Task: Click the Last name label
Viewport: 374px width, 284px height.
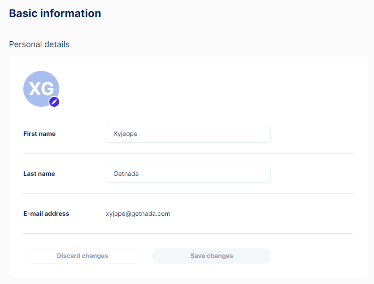Action: [x=39, y=174]
